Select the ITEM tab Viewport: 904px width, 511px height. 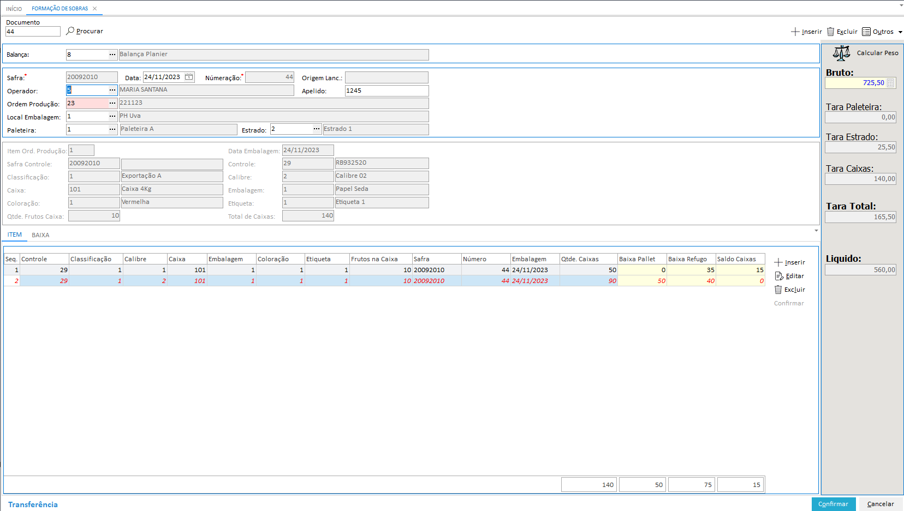[x=15, y=235]
